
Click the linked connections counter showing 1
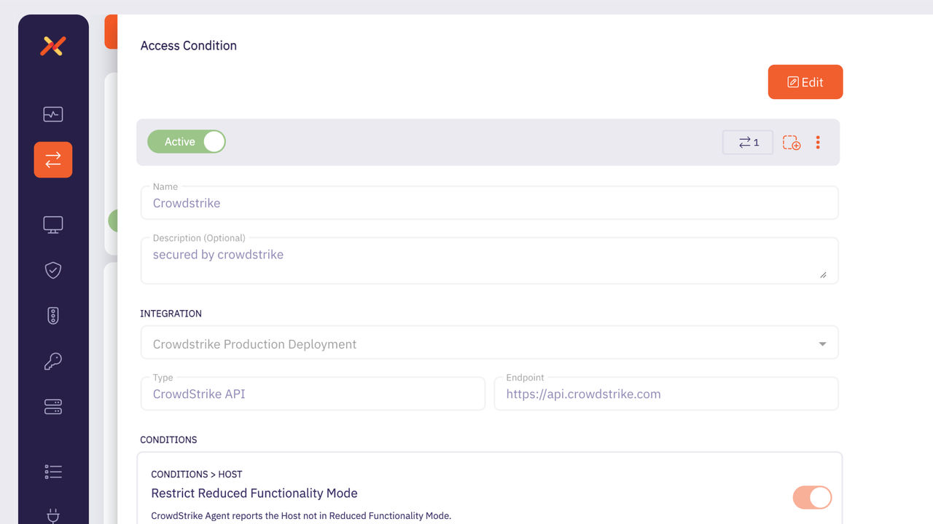[x=748, y=143]
